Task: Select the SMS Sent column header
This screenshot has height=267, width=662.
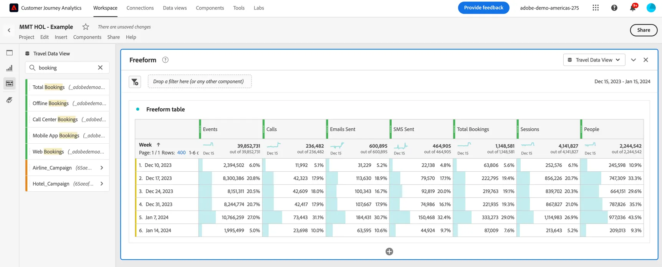Action: click(422, 129)
